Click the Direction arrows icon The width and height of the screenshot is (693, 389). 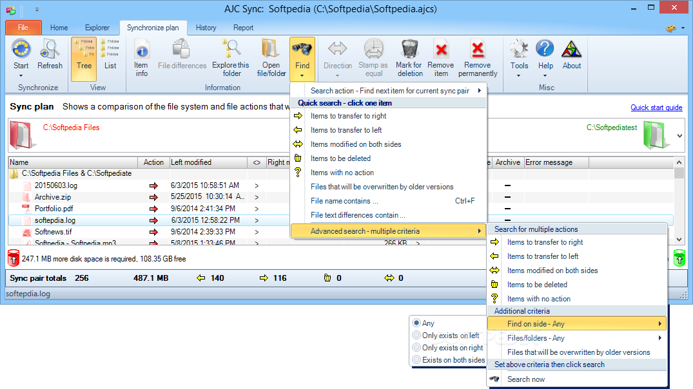(337, 48)
